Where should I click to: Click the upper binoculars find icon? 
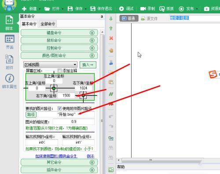[111, 148]
